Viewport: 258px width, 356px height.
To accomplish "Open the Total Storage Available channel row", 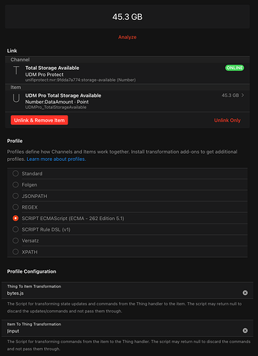I will tap(128, 73).
